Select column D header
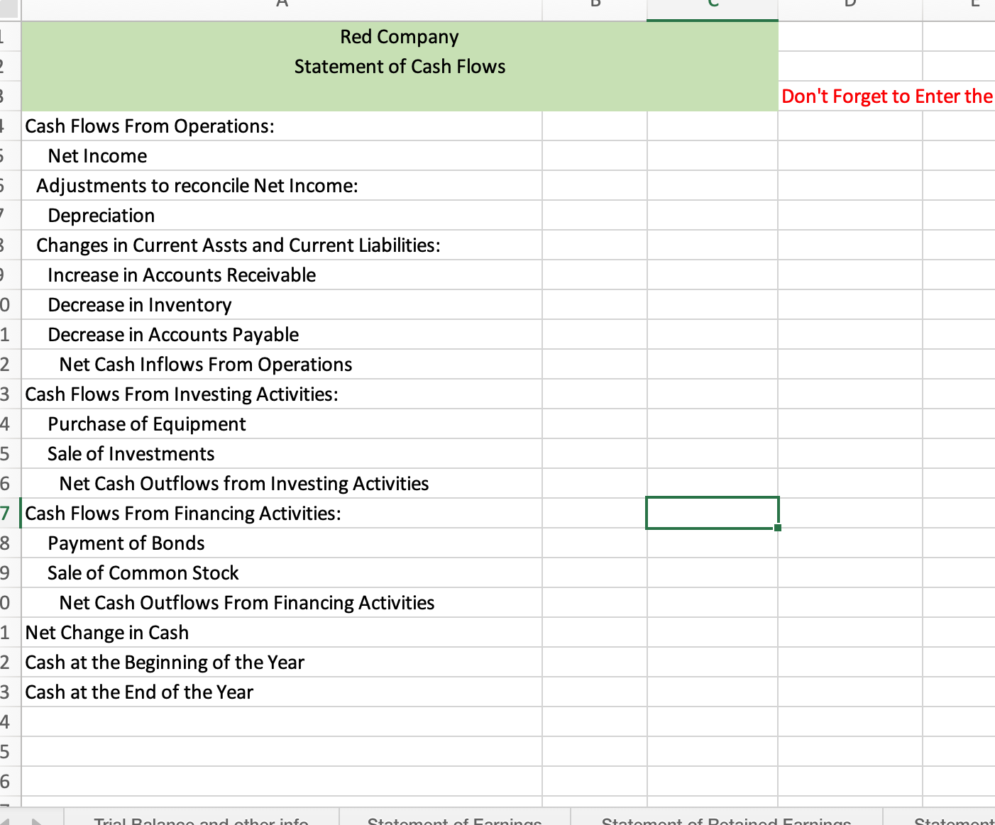Viewport: 995px width, 825px height. [850, 6]
